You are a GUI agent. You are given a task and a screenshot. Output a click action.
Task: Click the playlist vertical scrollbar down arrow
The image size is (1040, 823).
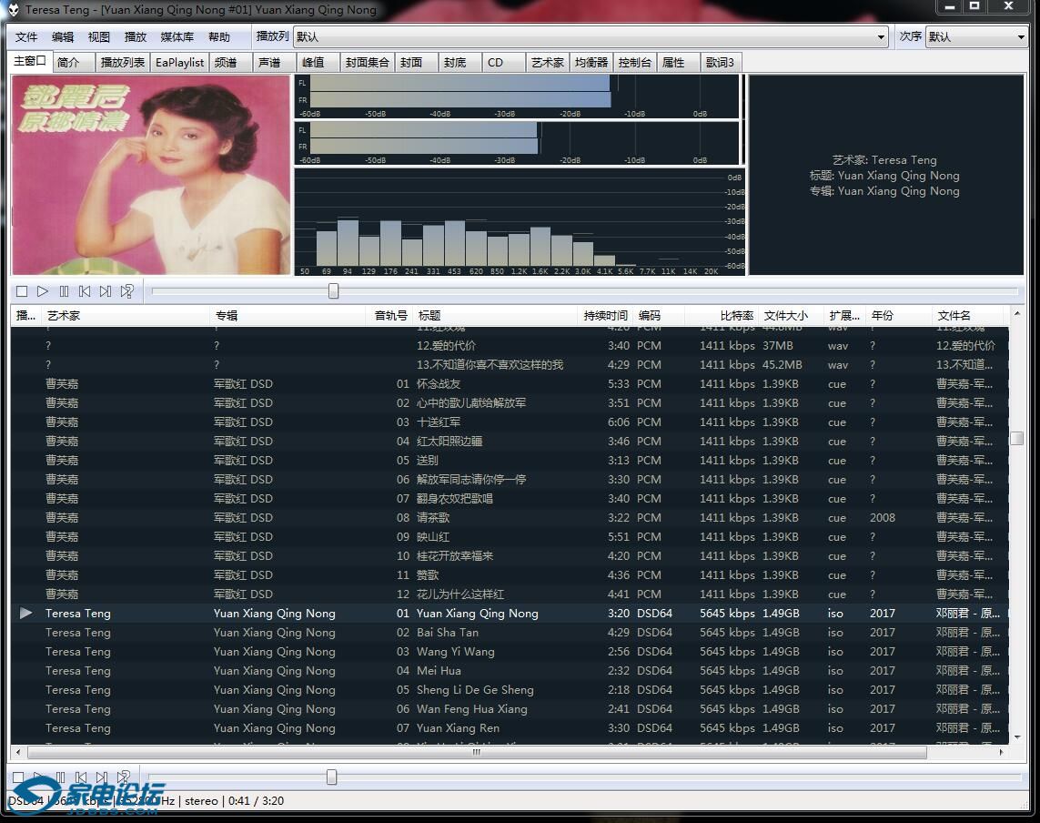tap(1016, 736)
